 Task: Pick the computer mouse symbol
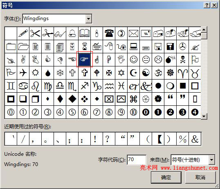click(109, 47)
